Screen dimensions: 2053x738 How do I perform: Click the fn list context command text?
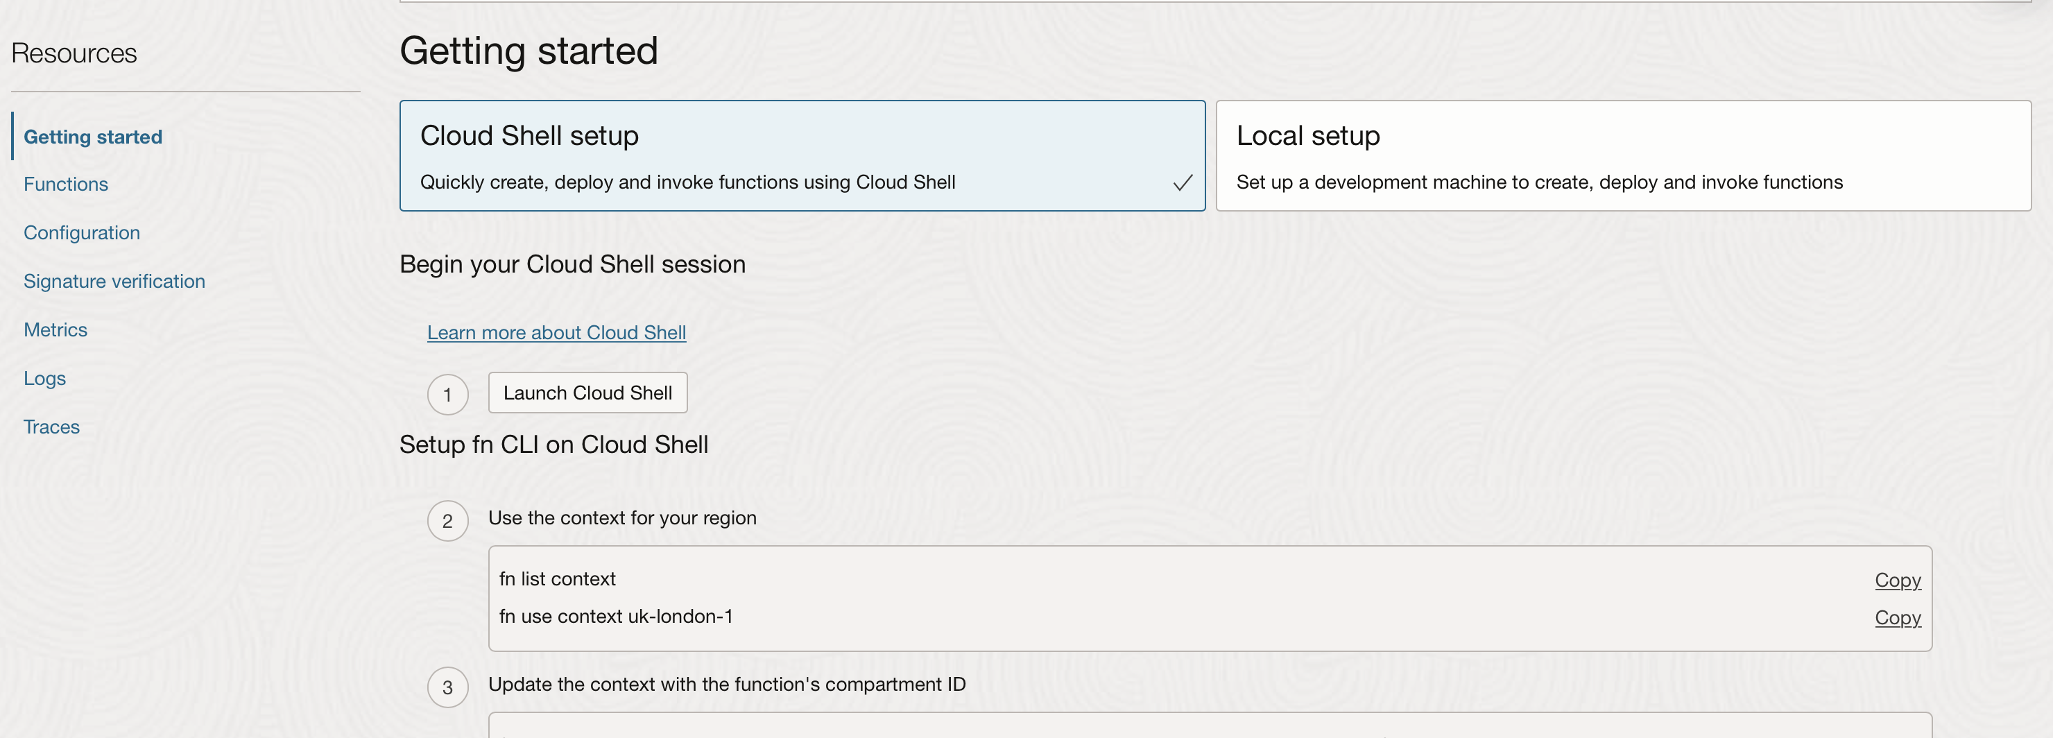pyautogui.click(x=557, y=579)
